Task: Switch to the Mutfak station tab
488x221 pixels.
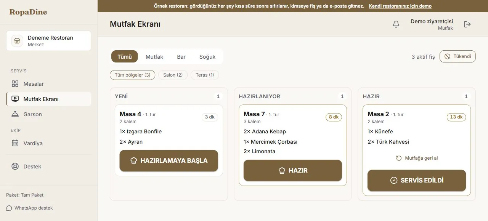Action: pyautogui.click(x=154, y=57)
